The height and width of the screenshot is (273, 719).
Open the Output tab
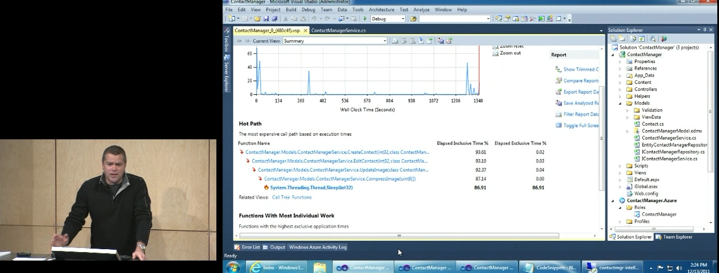[274, 247]
